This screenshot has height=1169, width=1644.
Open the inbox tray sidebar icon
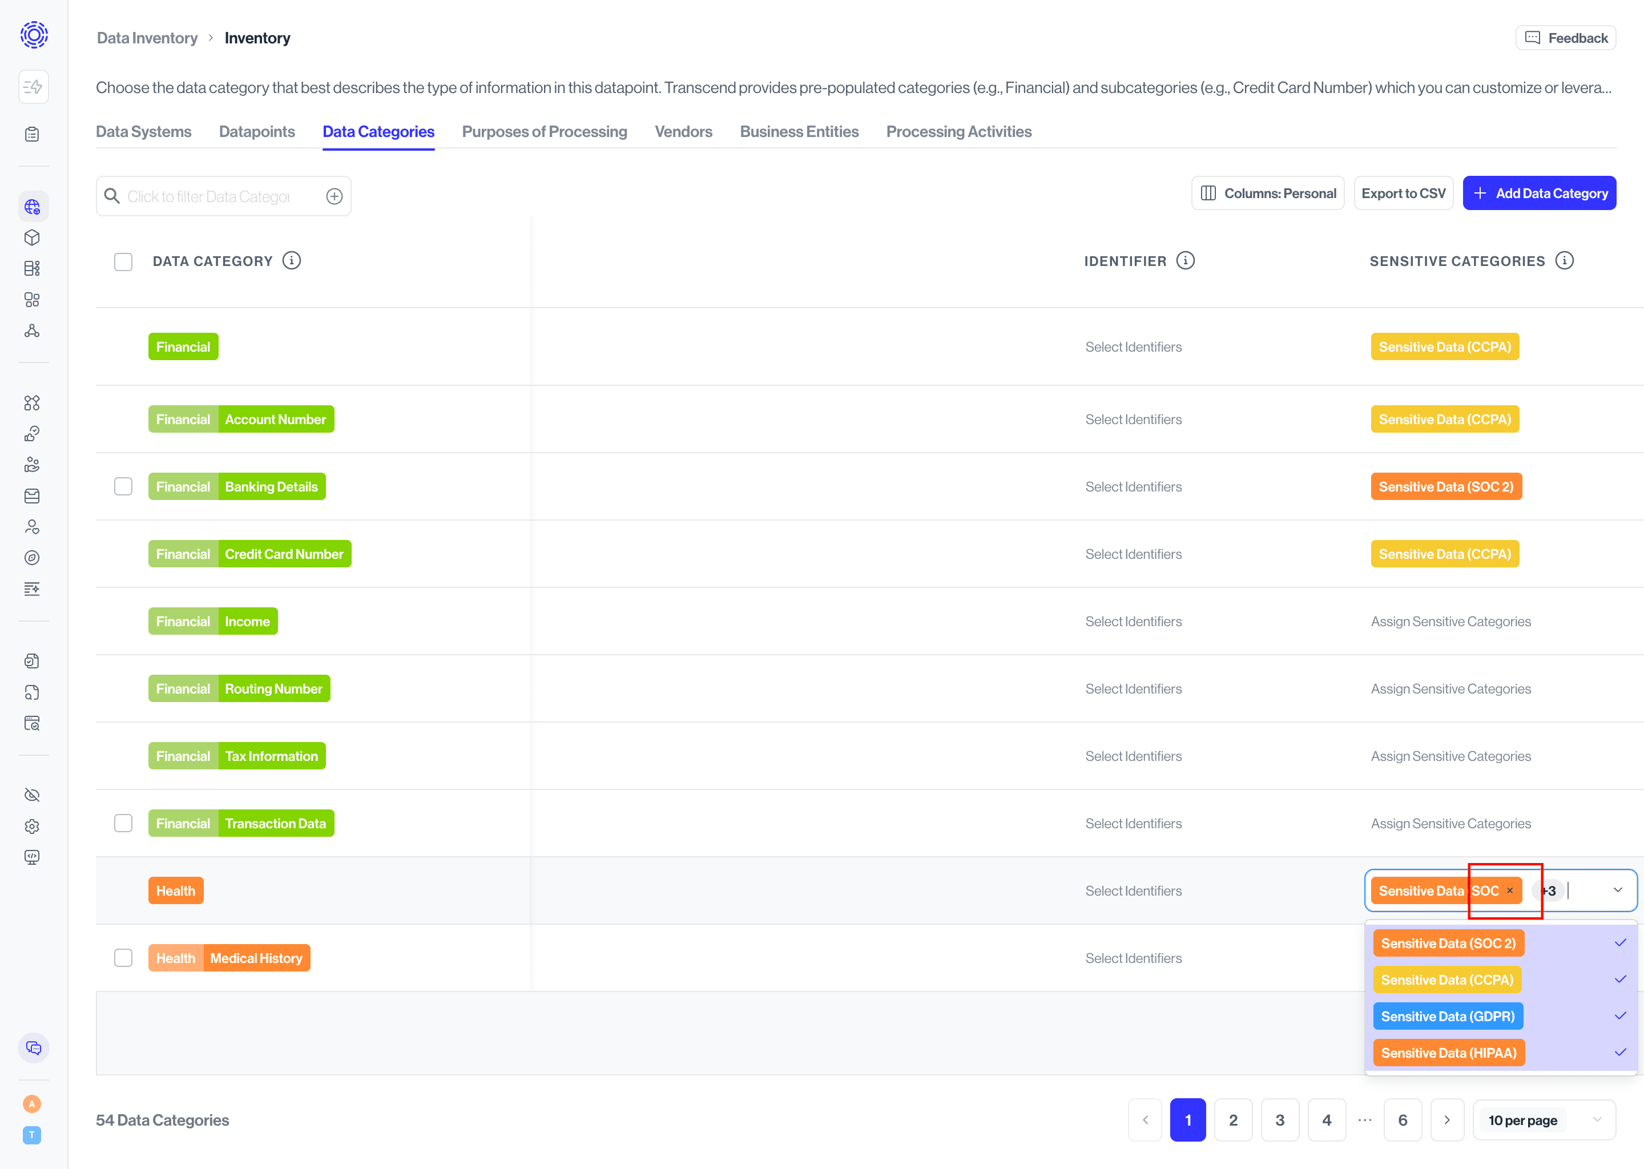[33, 496]
